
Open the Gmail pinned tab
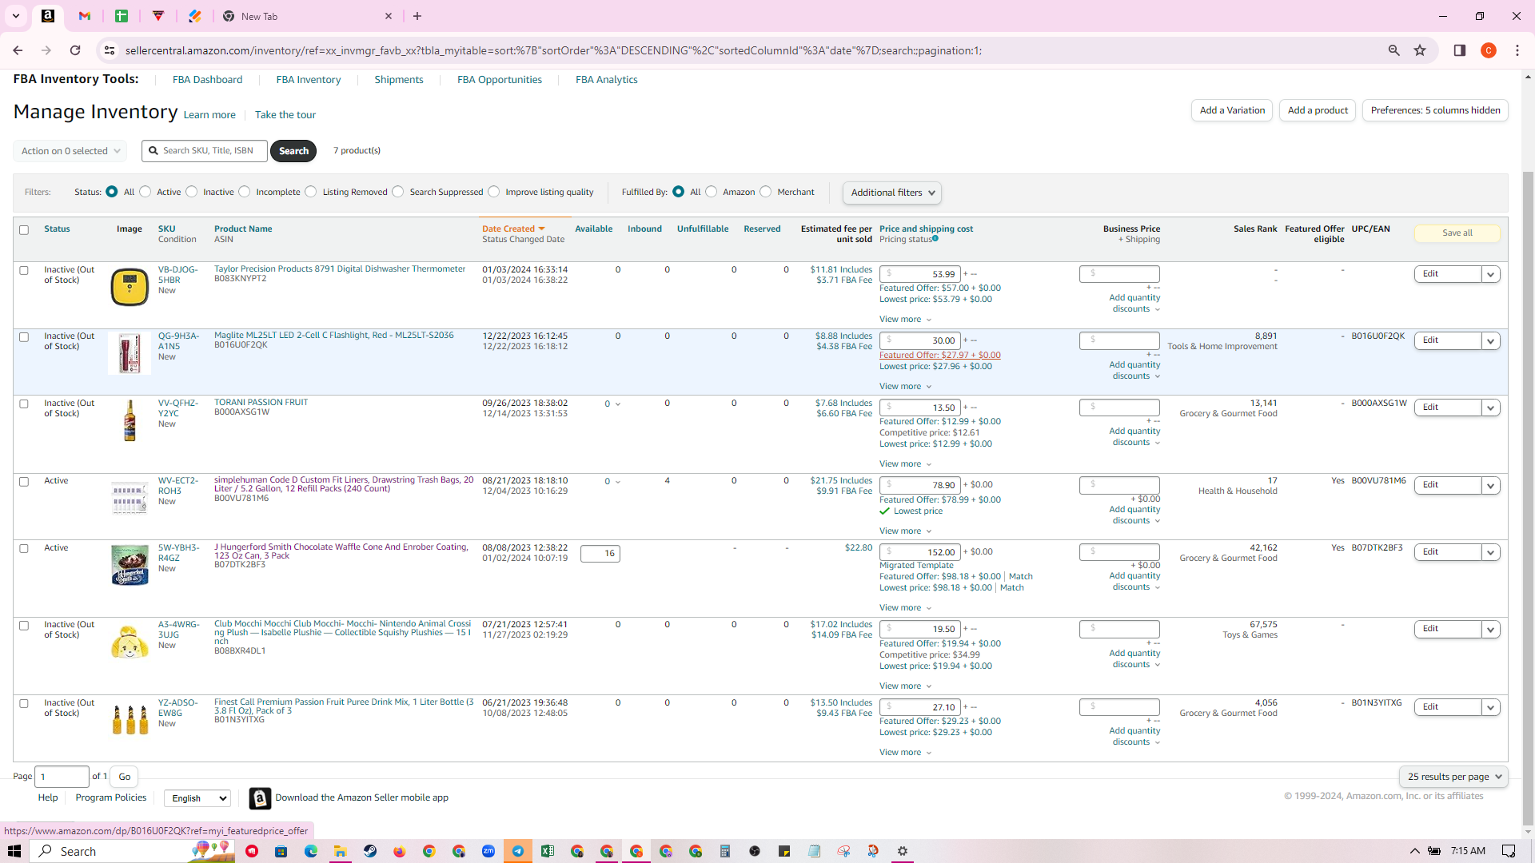click(x=85, y=16)
